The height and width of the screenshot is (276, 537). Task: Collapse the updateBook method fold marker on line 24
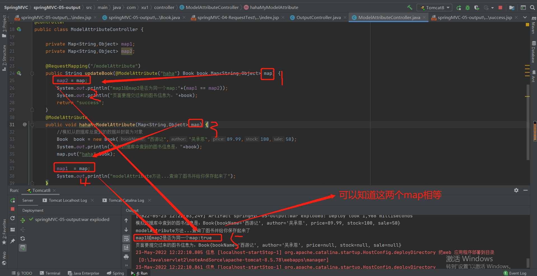pyautogui.click(x=32, y=73)
